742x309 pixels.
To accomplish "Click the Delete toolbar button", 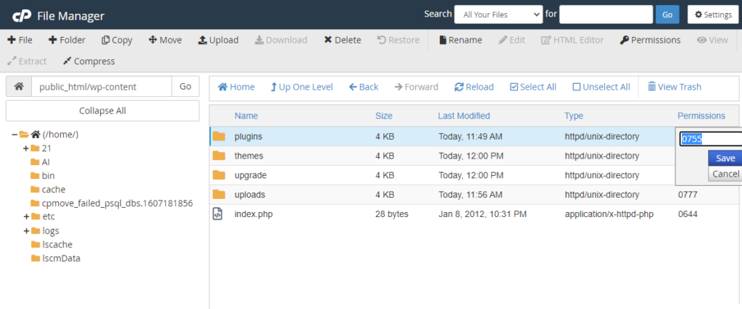I will [343, 40].
